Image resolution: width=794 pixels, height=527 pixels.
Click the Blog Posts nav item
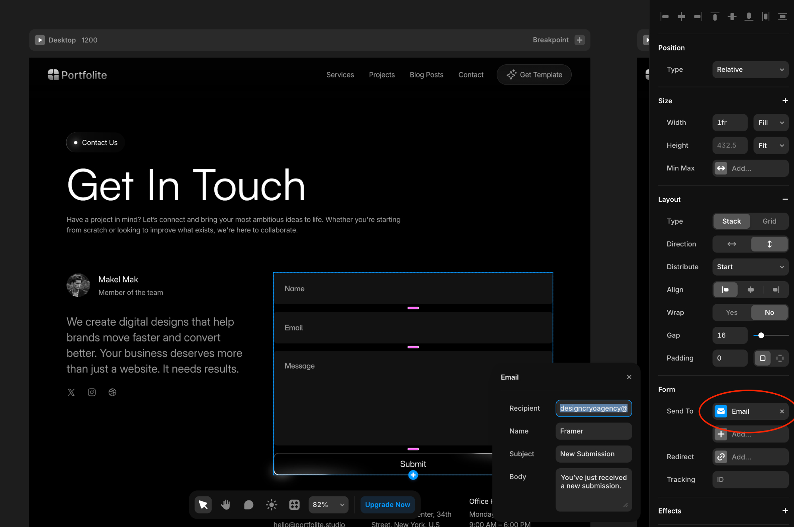[426, 75]
